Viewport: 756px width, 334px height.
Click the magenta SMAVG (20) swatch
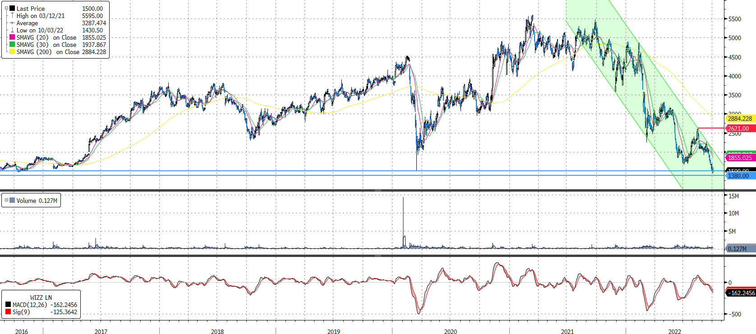[12, 37]
